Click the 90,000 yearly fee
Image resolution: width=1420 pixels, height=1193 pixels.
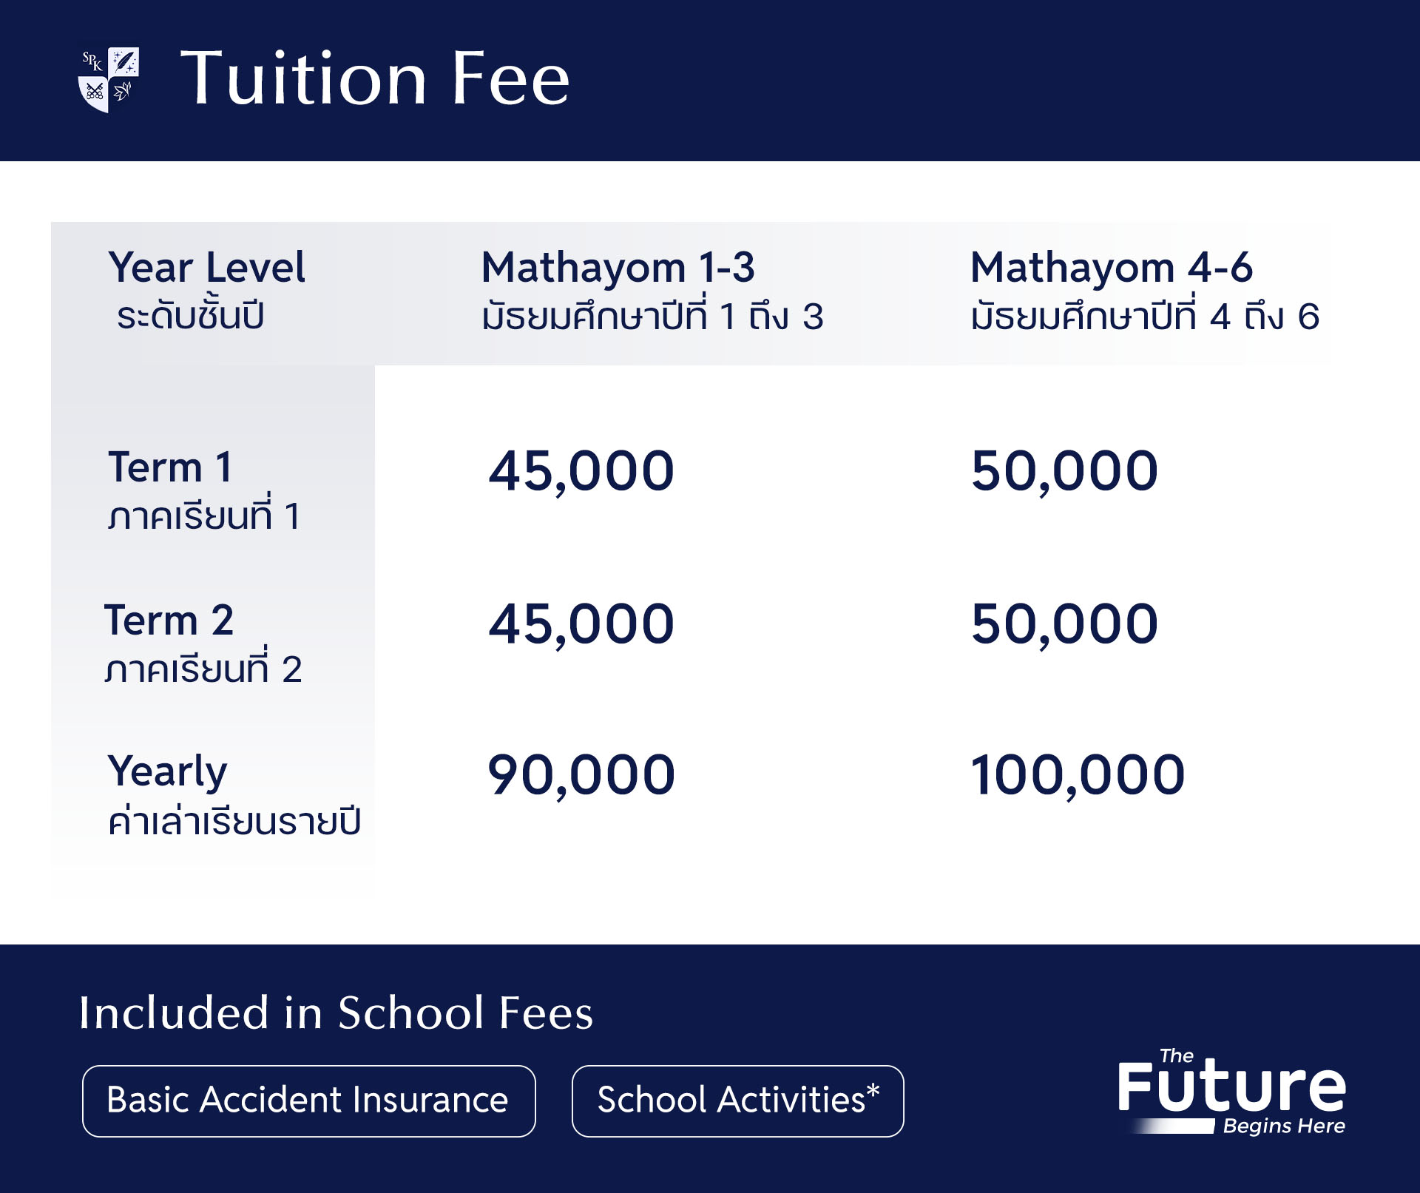pyautogui.click(x=581, y=776)
